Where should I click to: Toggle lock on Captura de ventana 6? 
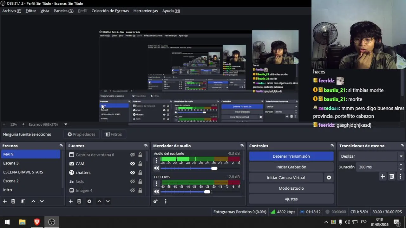[140, 155]
